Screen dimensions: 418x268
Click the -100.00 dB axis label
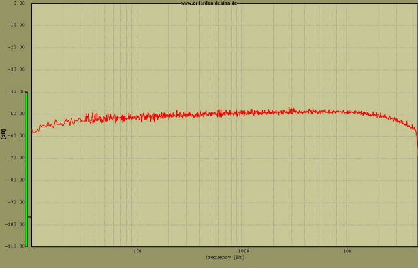(x=13, y=224)
